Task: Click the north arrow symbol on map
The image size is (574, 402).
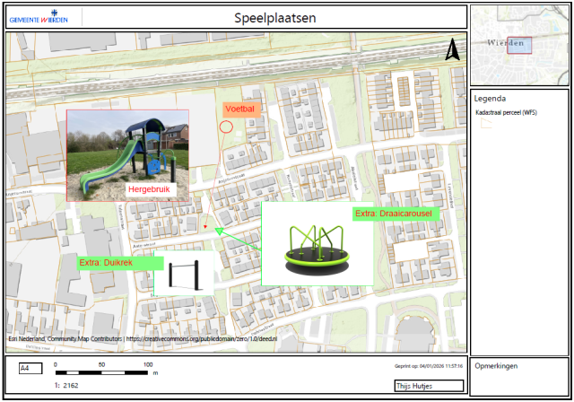Action: point(453,51)
